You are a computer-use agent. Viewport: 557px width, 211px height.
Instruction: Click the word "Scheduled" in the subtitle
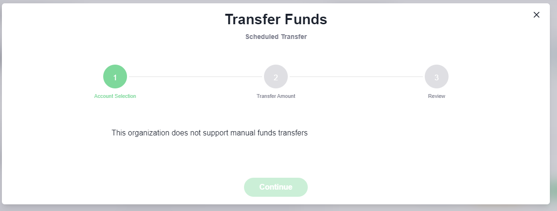(x=261, y=37)
